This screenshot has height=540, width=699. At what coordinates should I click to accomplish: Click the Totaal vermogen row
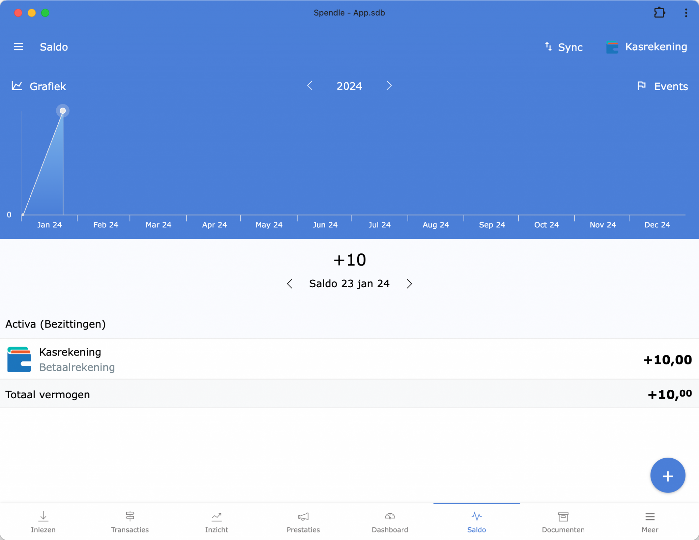click(349, 394)
